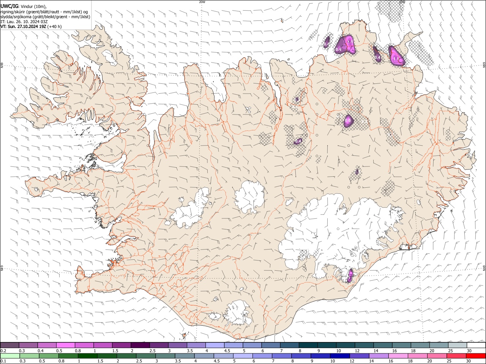The image size is (486, 364).
Task: Pick the bright pink 0.5 snow-scale swatch
Action: 65,345
